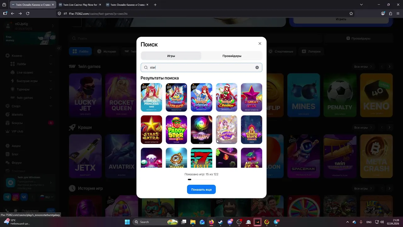Open Stars Extra game
This screenshot has height=227, width=403.
[151, 130]
